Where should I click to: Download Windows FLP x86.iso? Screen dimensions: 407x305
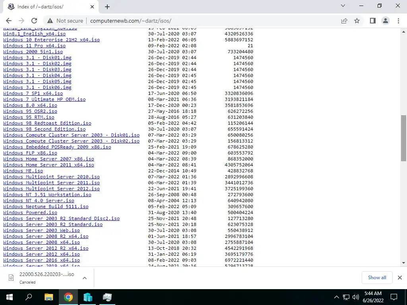tap(30, 153)
